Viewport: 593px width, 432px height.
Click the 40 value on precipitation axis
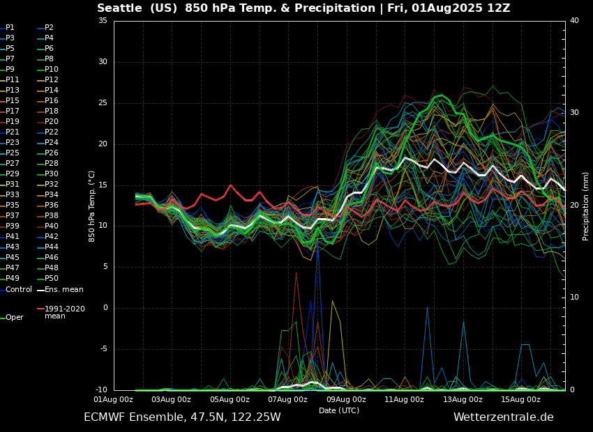574,21
